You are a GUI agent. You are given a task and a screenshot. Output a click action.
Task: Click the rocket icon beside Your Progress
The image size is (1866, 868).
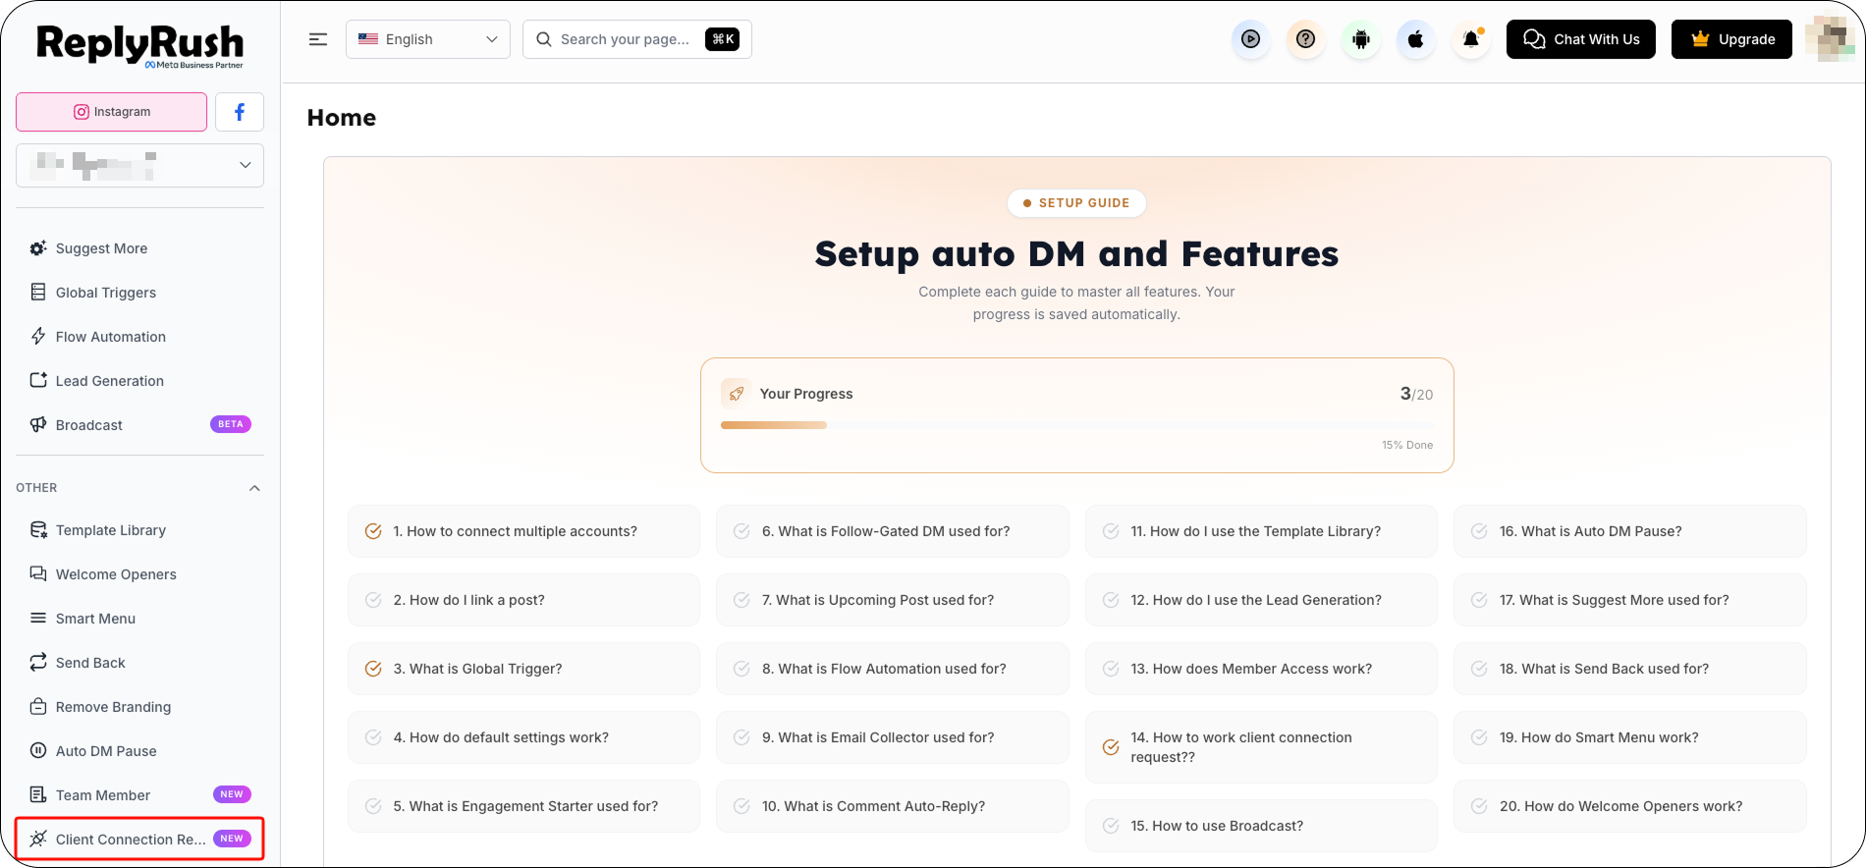pos(736,394)
